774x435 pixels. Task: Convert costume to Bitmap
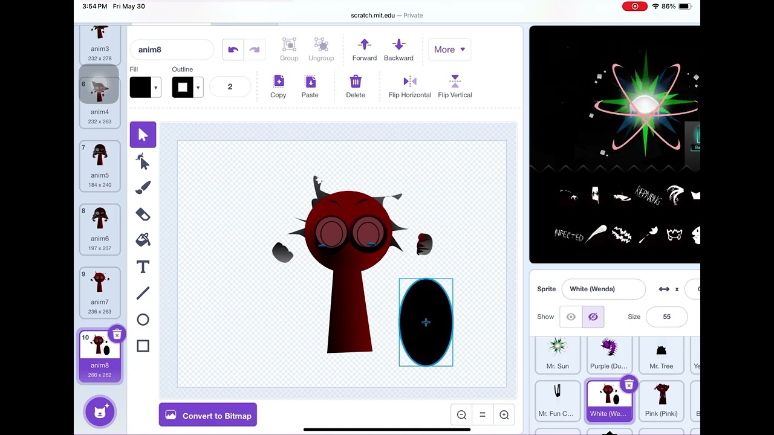208,415
